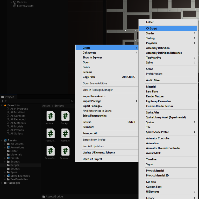Collapse the Assets folder tree
199x199 pixels.
(x=2, y=140)
